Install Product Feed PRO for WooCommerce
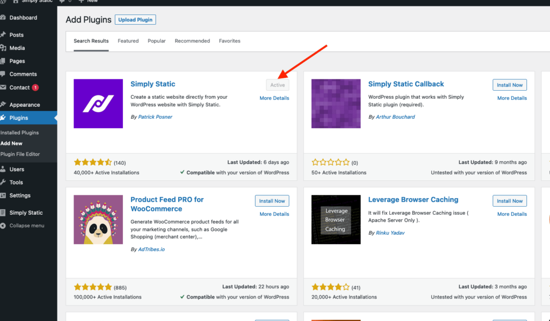550x321 pixels. click(x=272, y=201)
